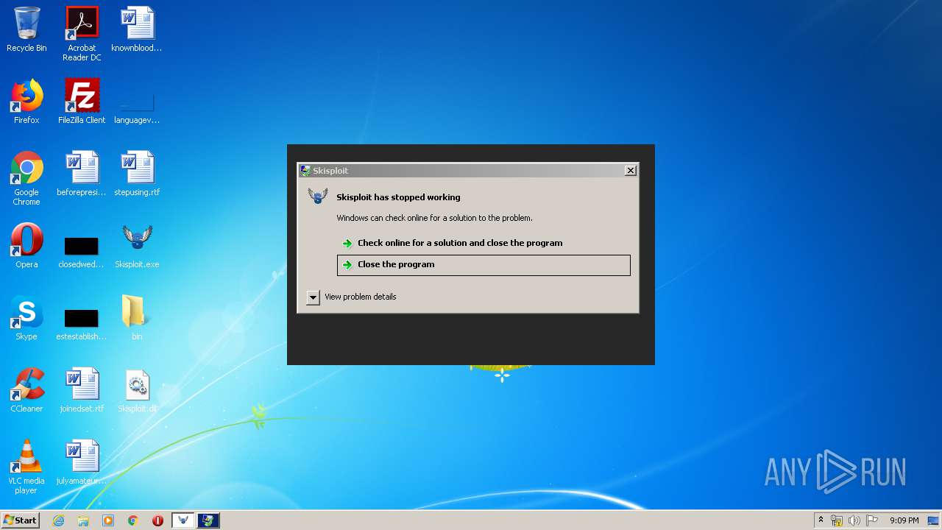
Task: Click the Start button
Action: 20,520
